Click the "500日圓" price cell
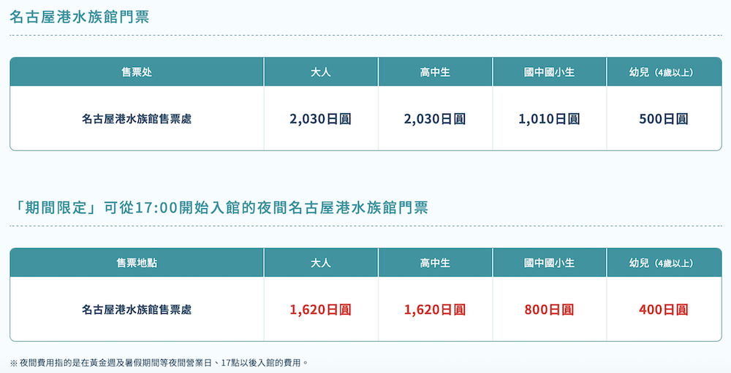The width and height of the screenshot is (731, 373). [x=664, y=119]
